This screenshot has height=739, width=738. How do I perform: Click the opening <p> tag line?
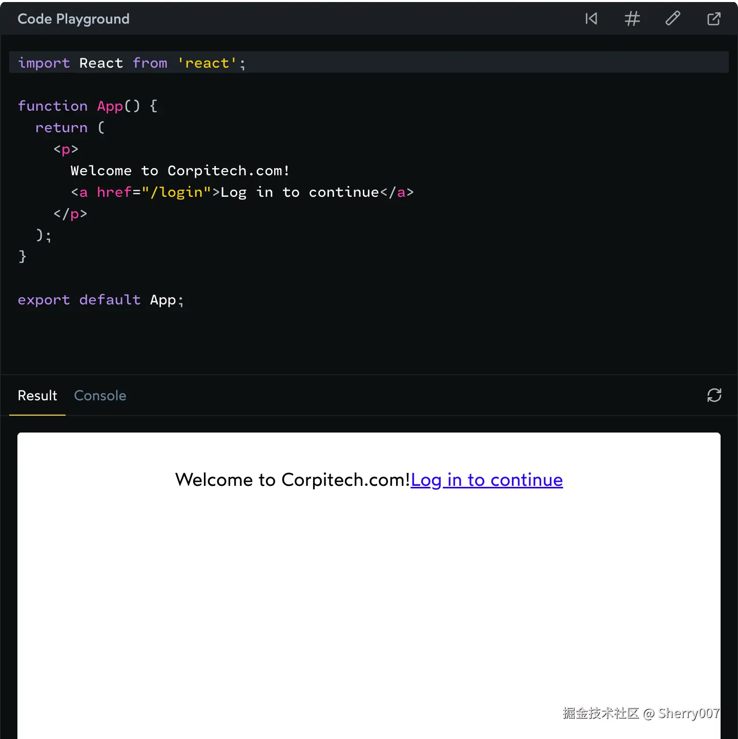click(x=66, y=149)
